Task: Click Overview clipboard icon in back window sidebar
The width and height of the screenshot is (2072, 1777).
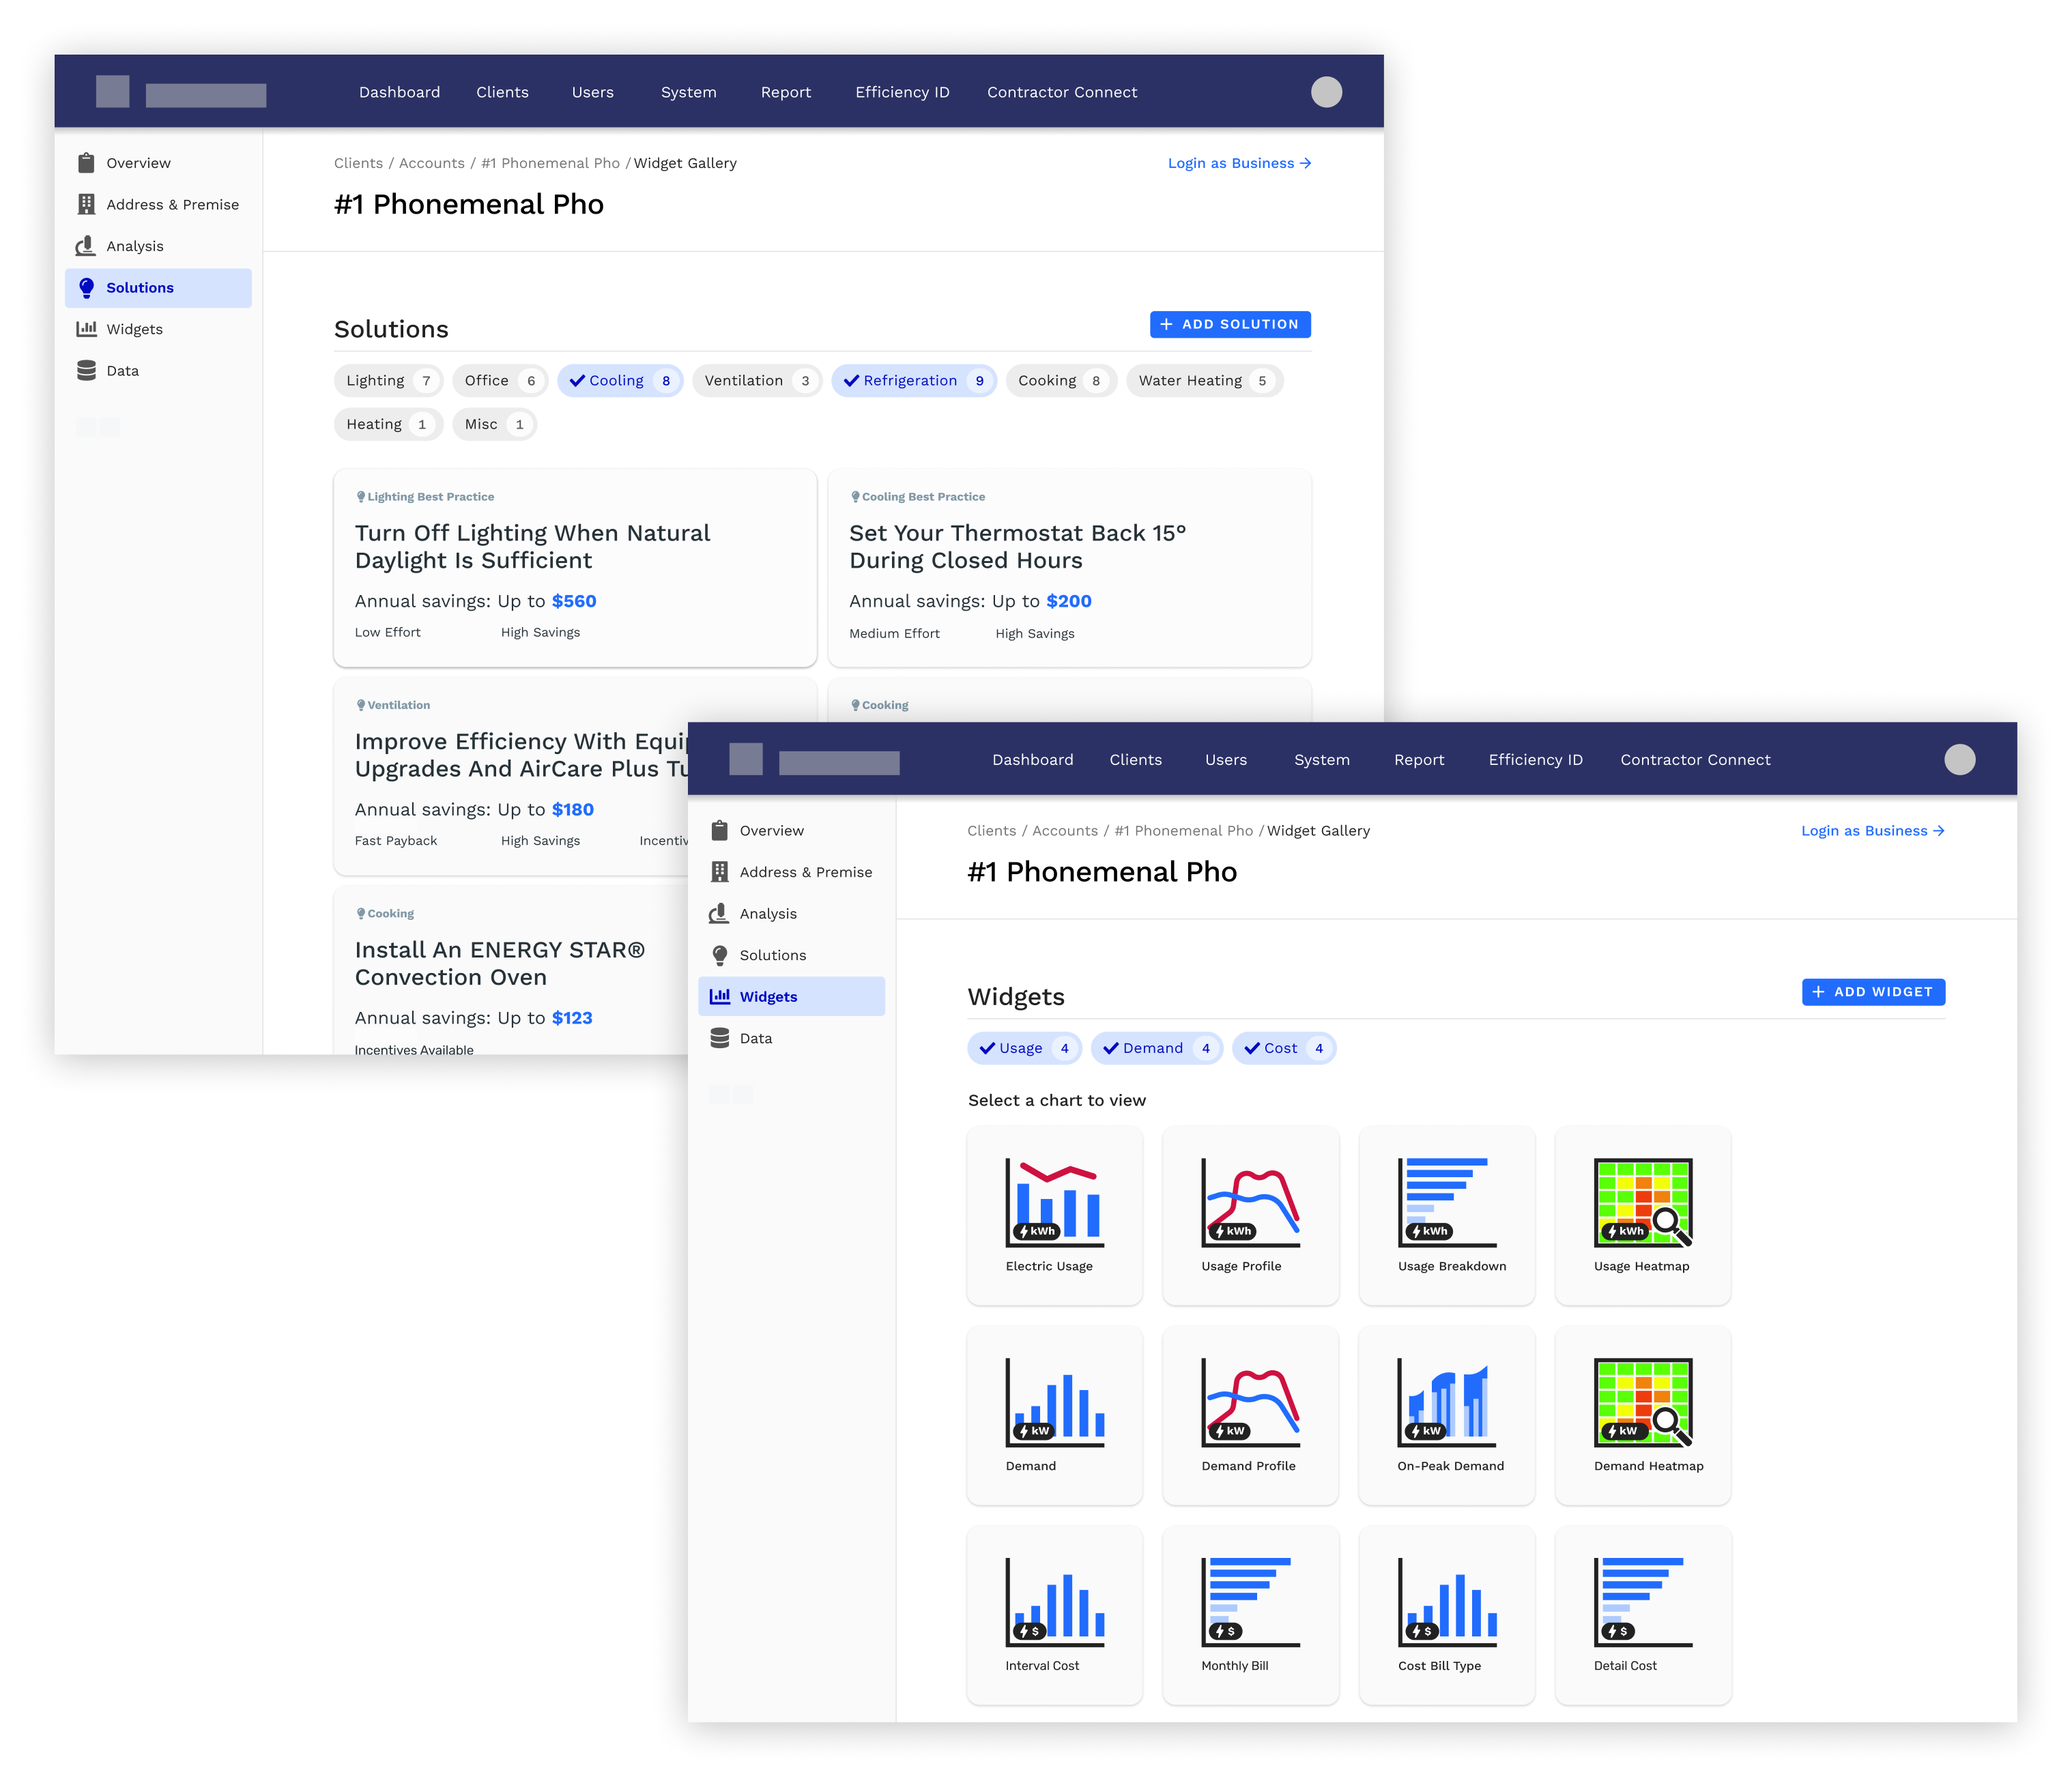Action: click(86, 163)
